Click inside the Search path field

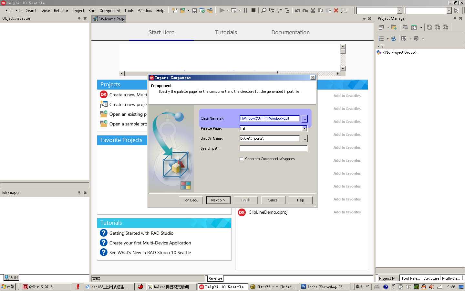tap(274, 148)
